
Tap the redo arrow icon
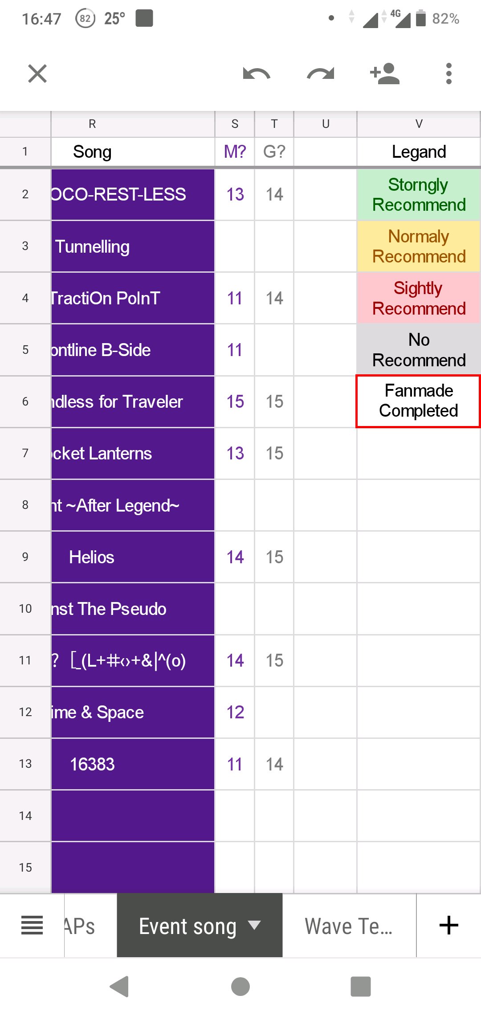tap(321, 74)
